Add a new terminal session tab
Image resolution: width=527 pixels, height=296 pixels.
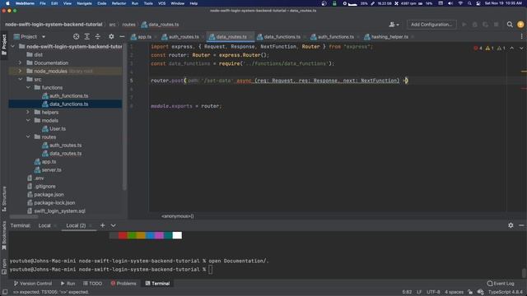point(102,225)
